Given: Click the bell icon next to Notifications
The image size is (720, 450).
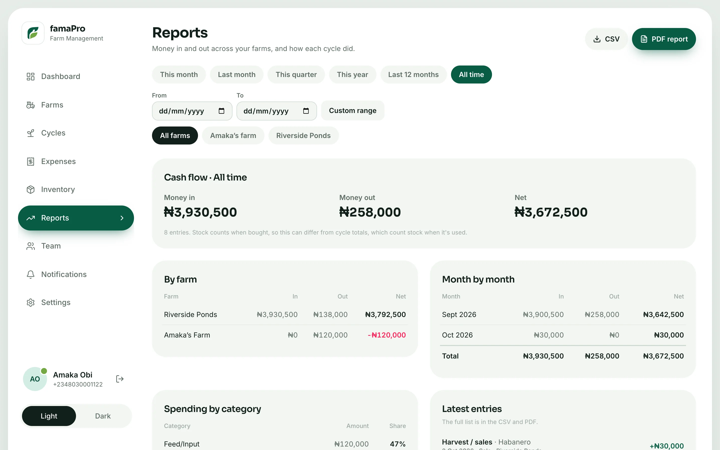Looking at the screenshot, I should tap(31, 274).
